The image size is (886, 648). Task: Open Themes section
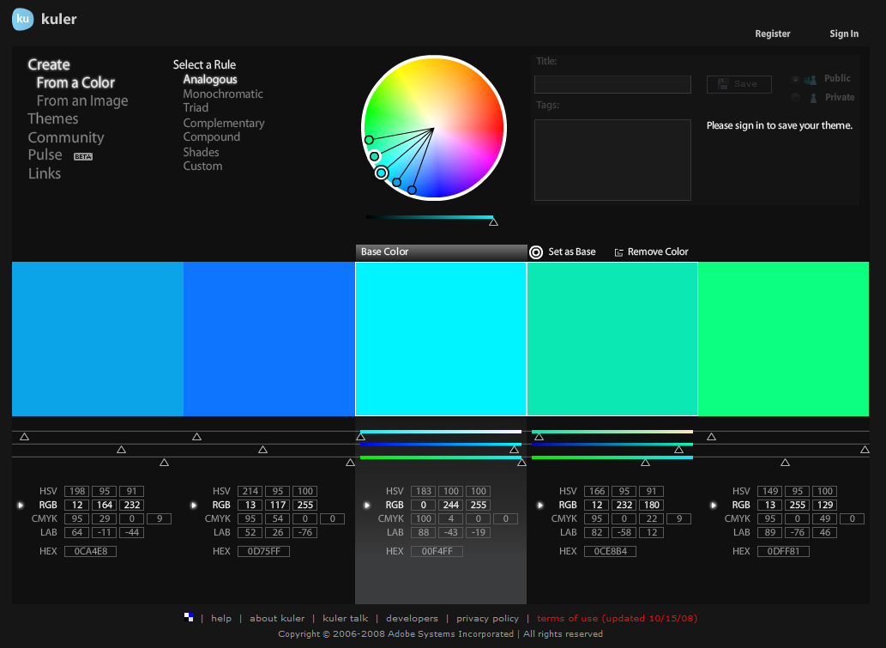click(x=53, y=118)
